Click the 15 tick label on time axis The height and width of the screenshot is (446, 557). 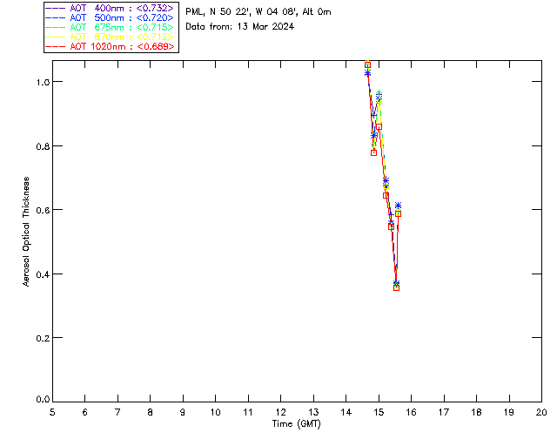[x=379, y=412]
